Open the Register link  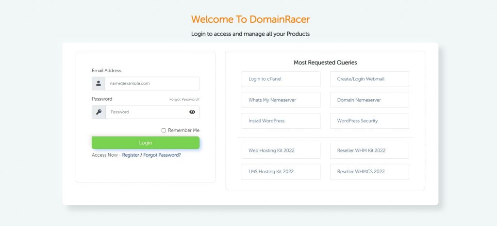[131, 155]
